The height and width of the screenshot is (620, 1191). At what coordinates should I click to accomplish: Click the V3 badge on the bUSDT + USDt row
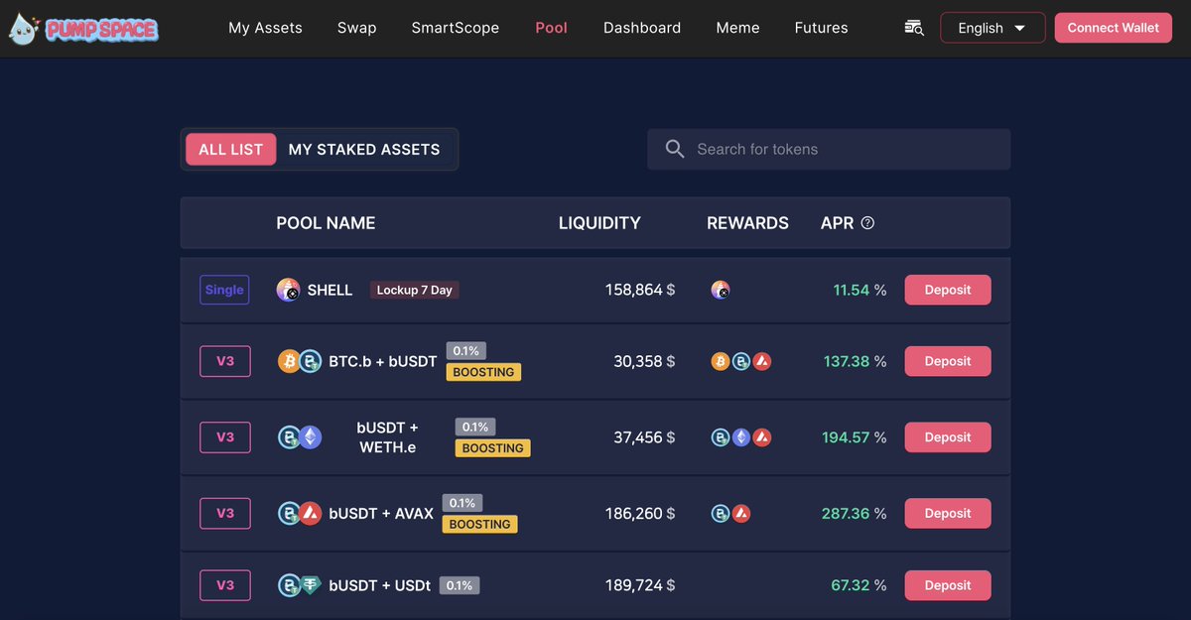[225, 585]
